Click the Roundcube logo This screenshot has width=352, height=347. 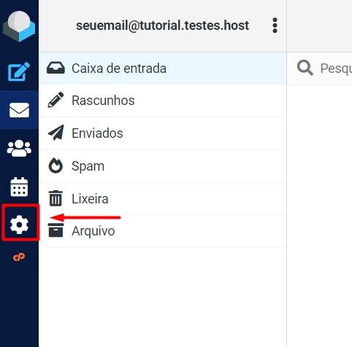click(19, 26)
